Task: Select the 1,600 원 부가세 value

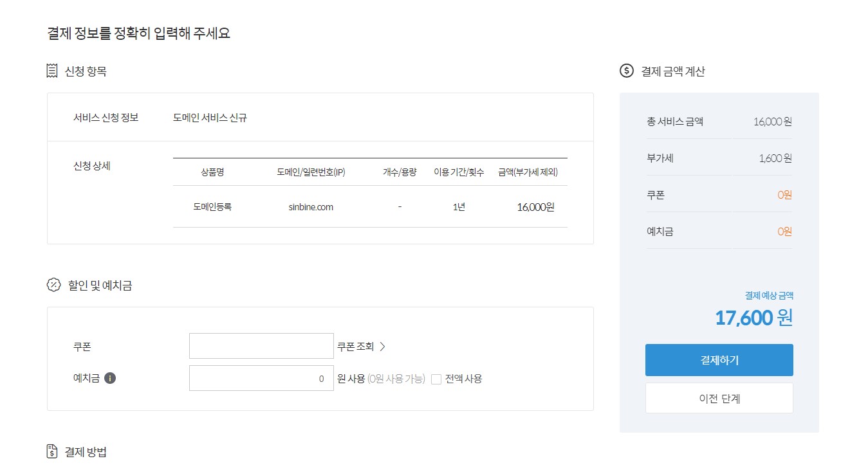Action: coord(775,158)
